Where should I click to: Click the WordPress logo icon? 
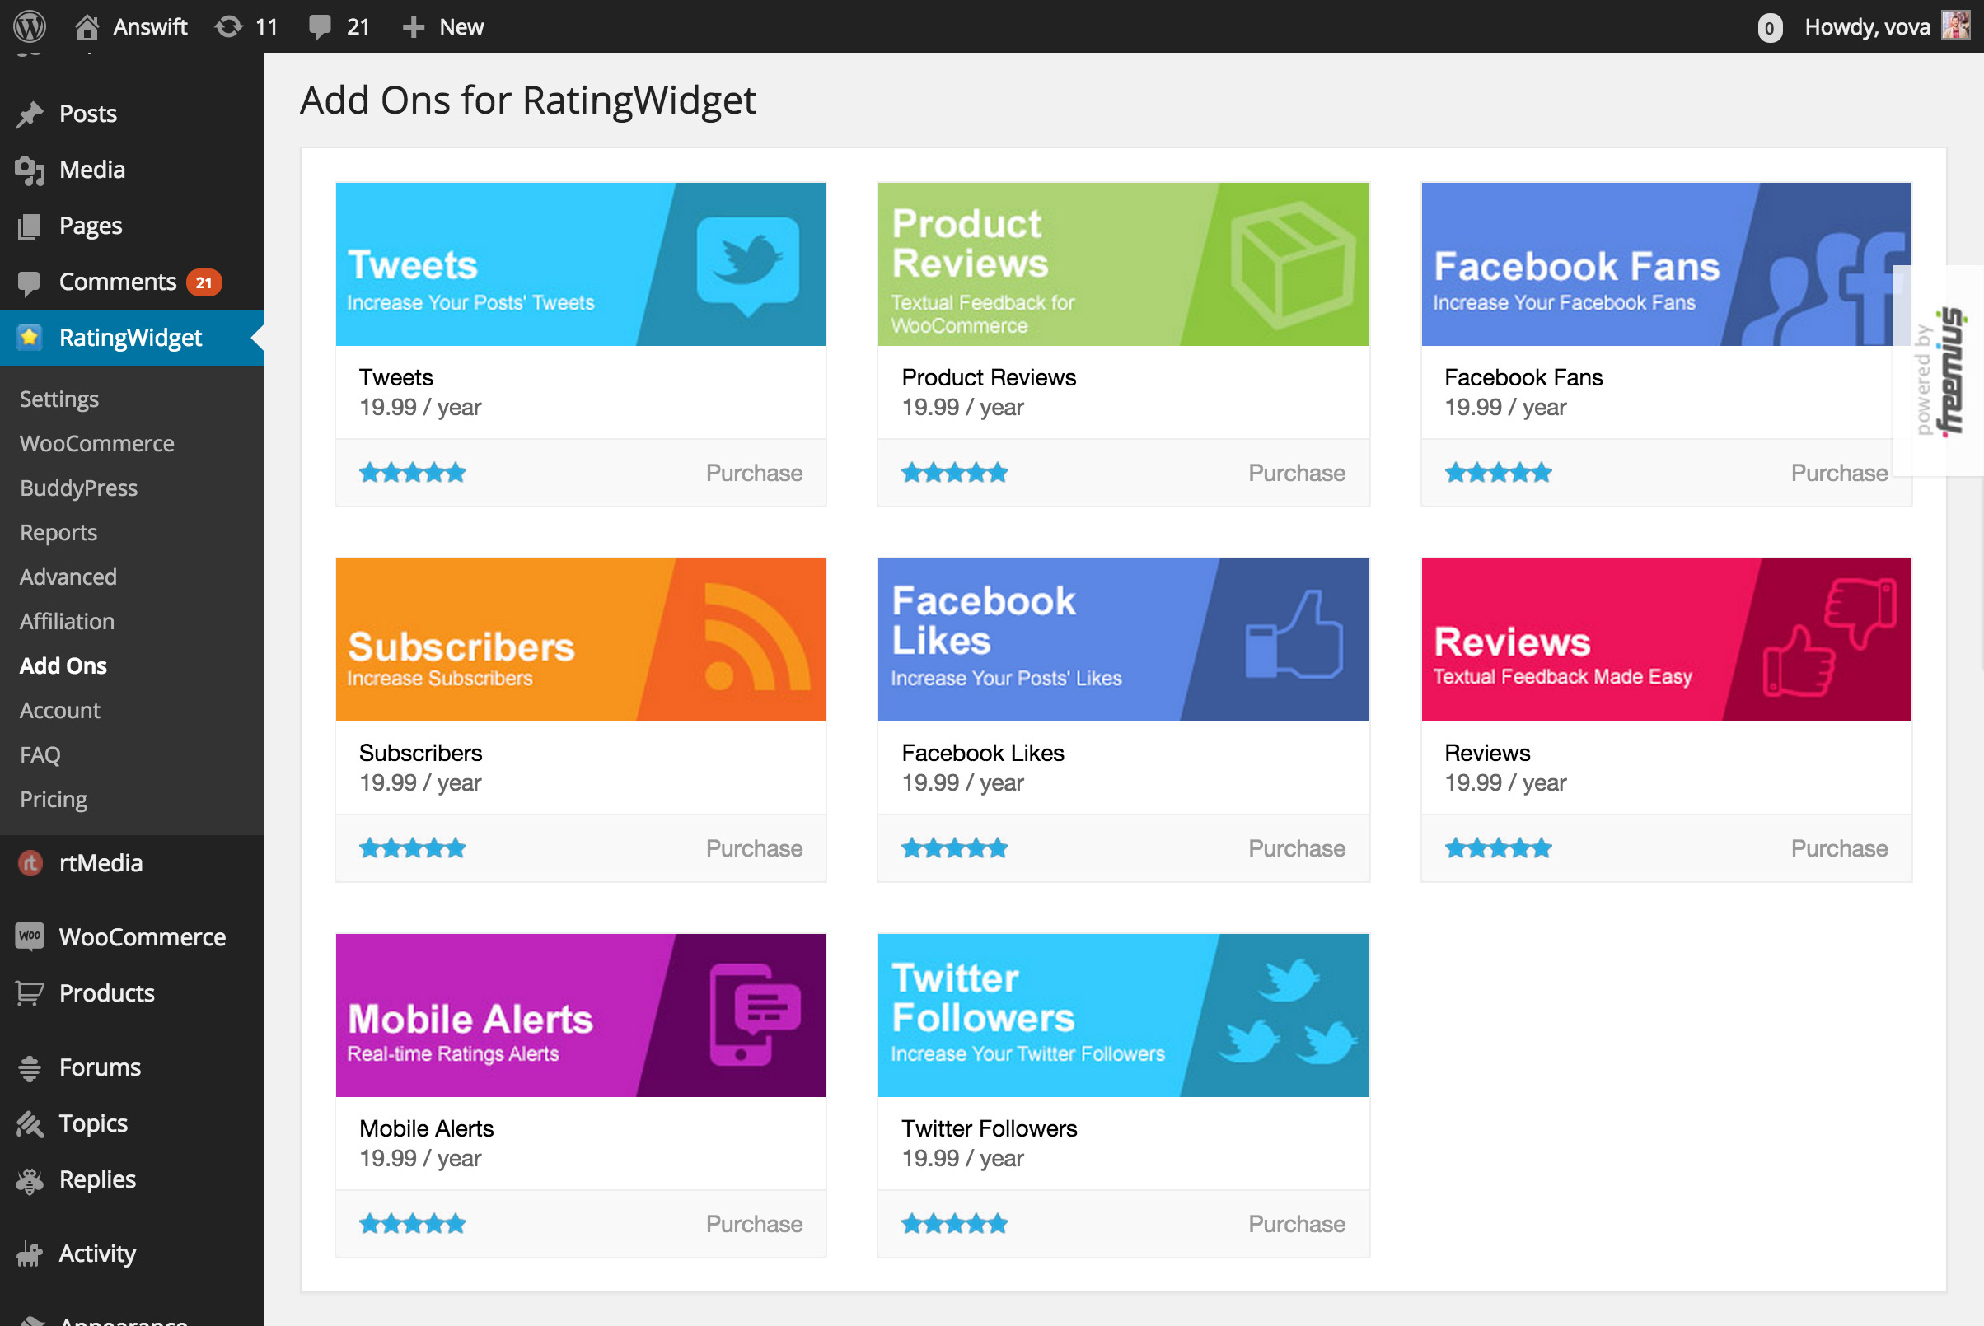30,26
